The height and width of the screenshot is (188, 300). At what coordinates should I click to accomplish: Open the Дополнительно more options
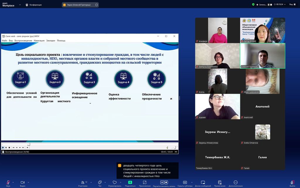tap(236, 183)
